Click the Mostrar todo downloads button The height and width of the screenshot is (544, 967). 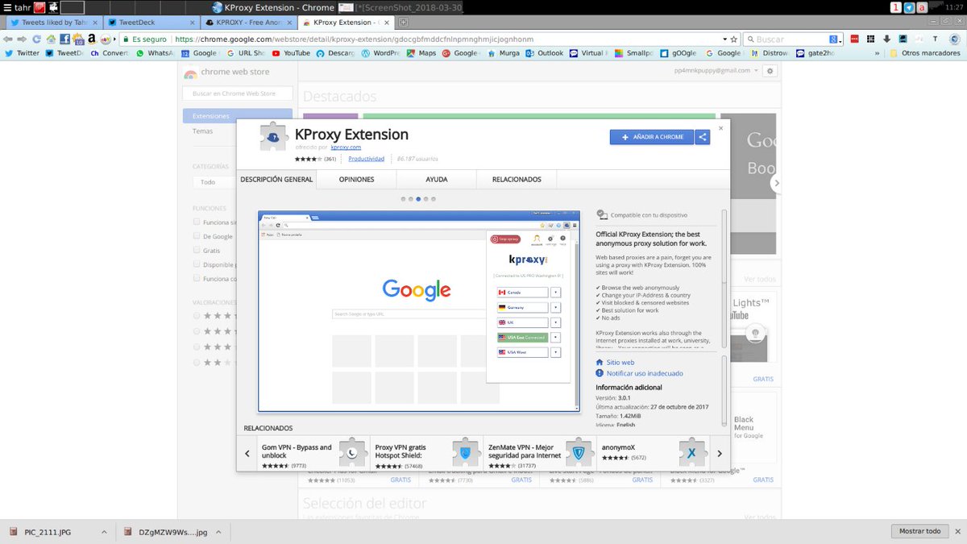point(919,531)
